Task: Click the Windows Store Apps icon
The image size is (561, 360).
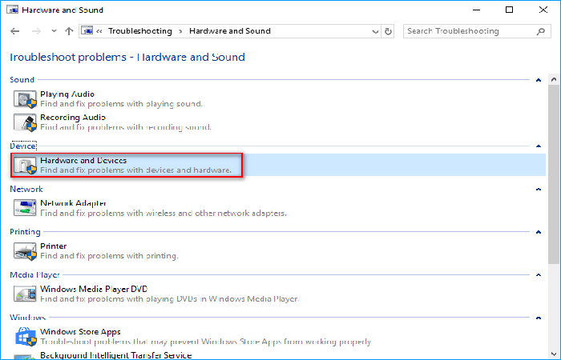Action: pos(26,337)
